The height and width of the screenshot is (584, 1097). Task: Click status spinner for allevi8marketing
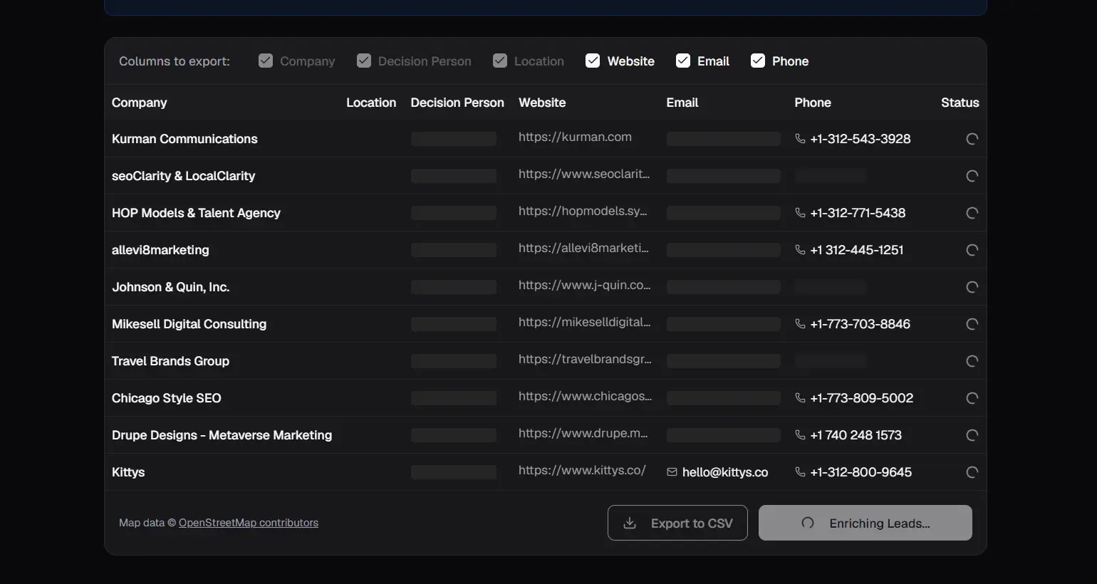pyautogui.click(x=972, y=250)
